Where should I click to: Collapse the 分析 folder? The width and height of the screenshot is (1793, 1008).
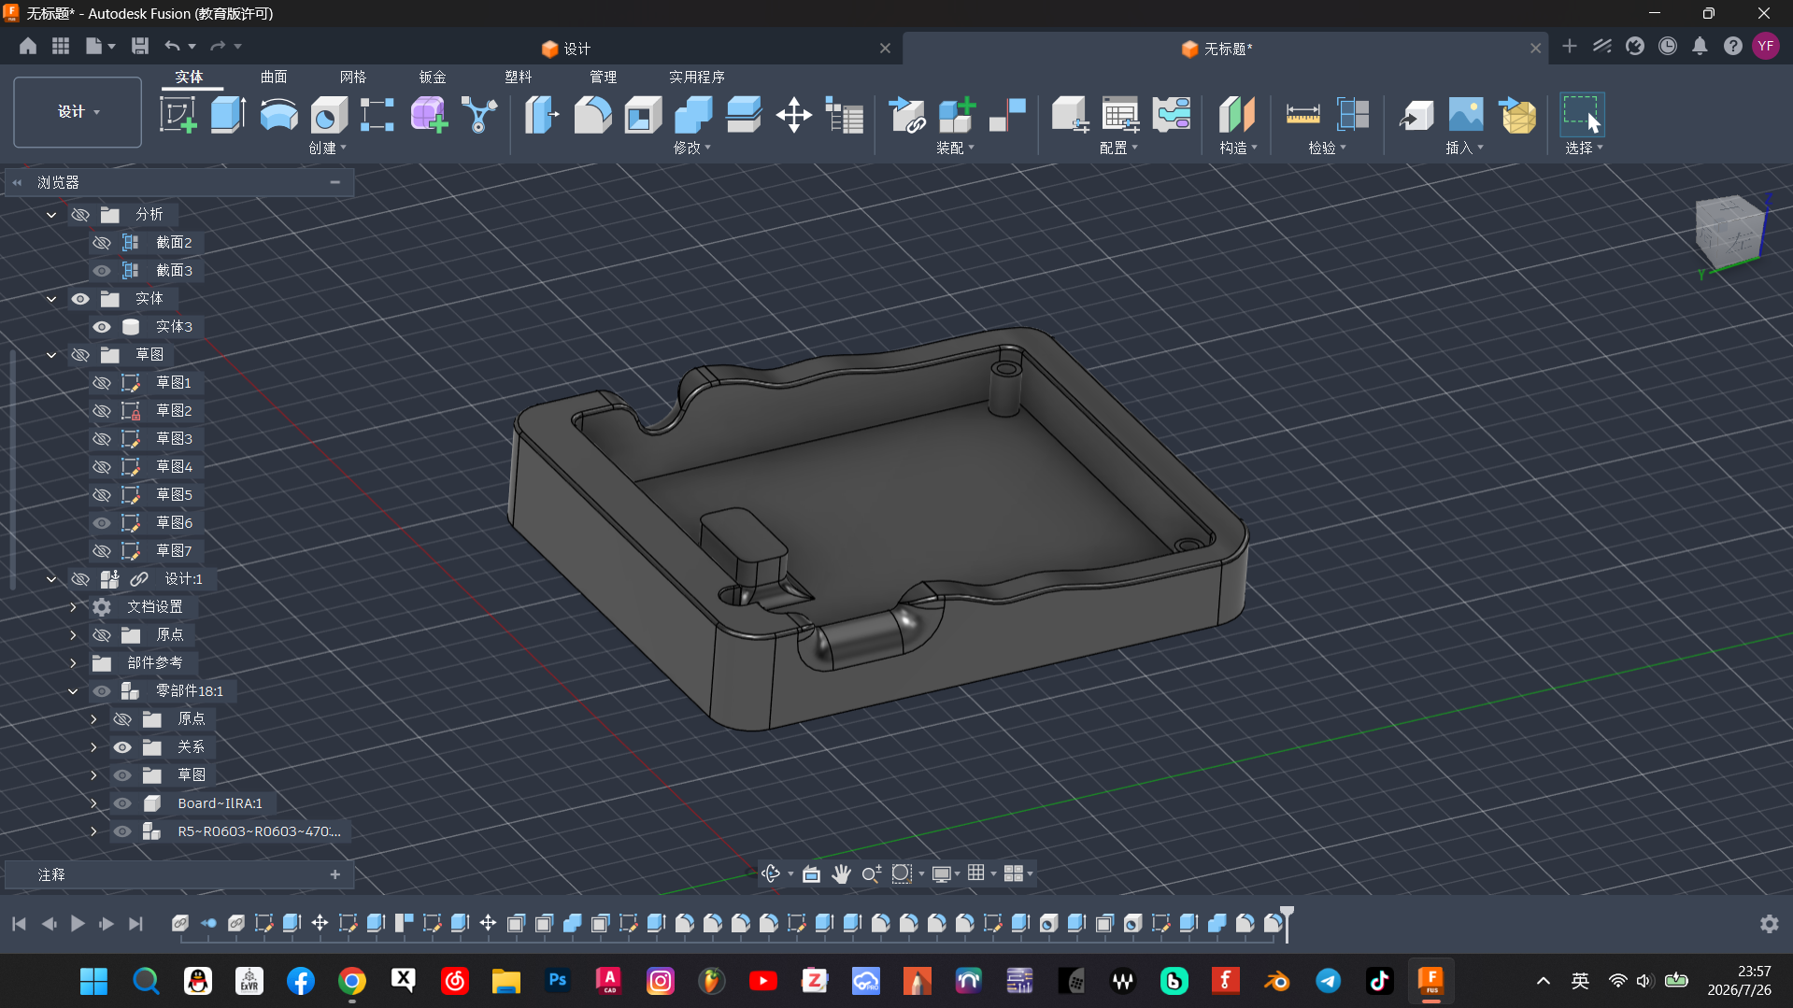click(x=51, y=215)
